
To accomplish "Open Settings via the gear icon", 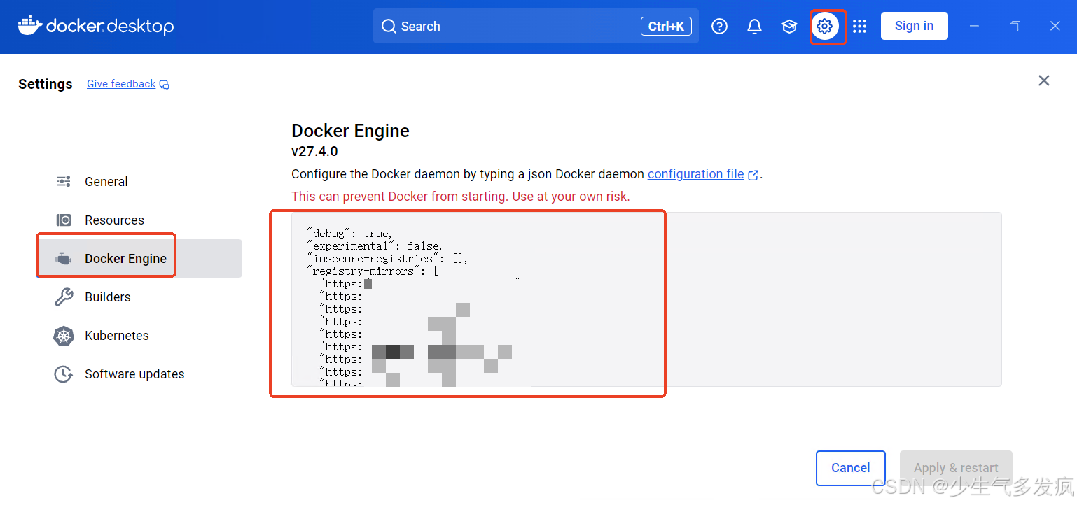I will 825,27.
